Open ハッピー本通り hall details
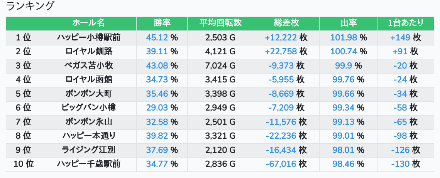Viewport: 440px width, 178px height. click(x=88, y=136)
